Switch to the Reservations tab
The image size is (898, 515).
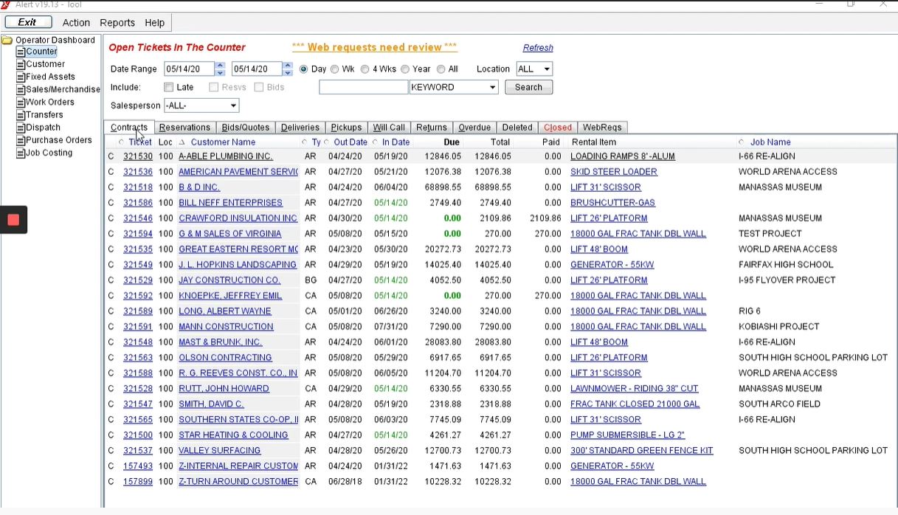[184, 128]
